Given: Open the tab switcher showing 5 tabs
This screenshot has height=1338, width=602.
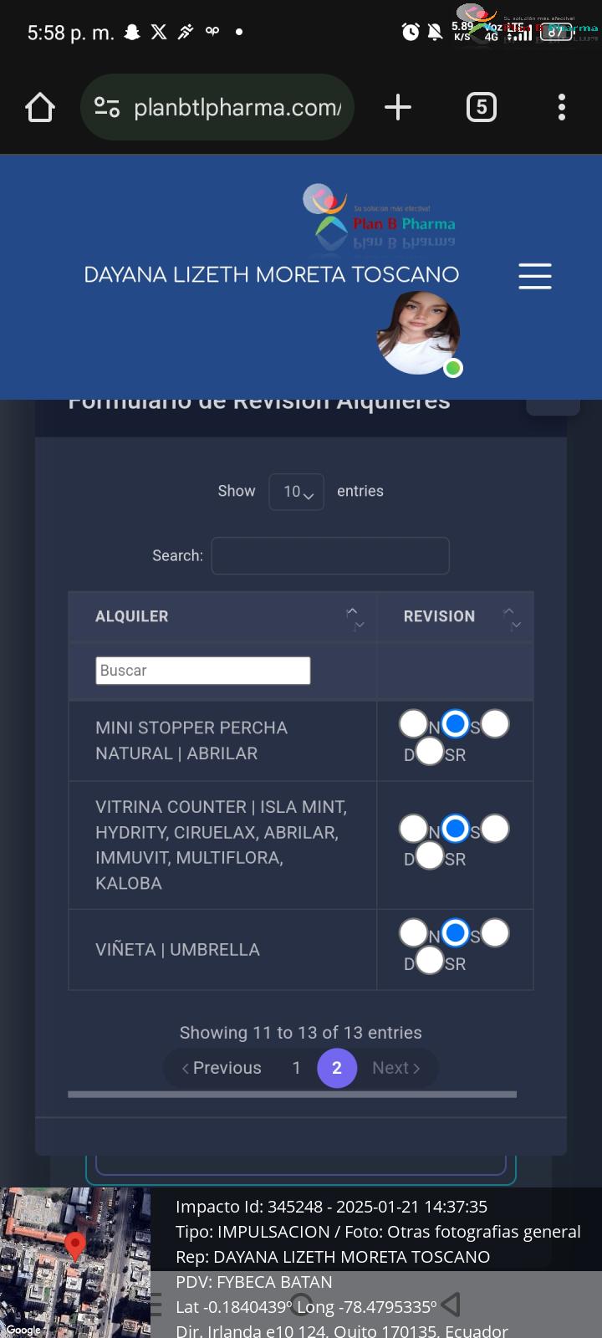Looking at the screenshot, I should click(481, 107).
